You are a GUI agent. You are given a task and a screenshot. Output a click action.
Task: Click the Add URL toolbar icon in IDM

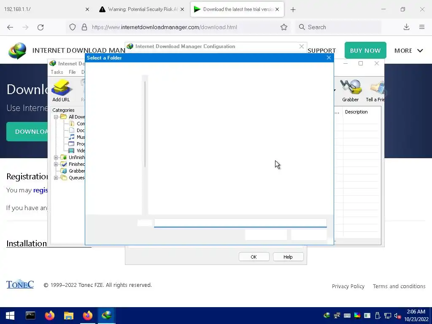[x=61, y=90]
